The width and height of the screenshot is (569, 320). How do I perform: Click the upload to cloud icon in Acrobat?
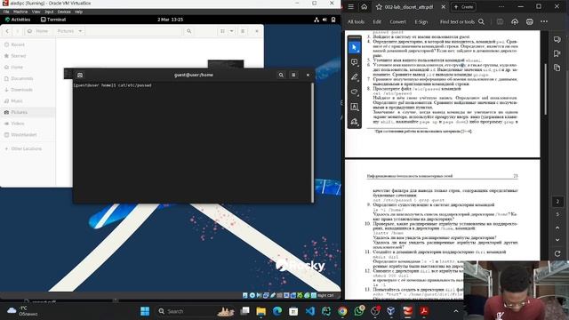pyautogui.click(x=515, y=21)
